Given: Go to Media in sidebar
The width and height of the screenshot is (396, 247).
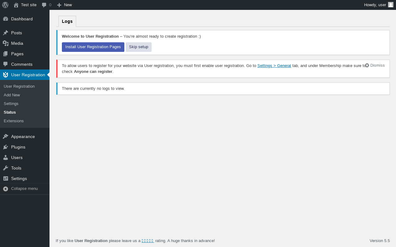Looking at the screenshot, I should tap(17, 43).
